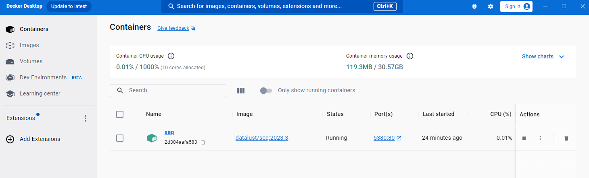Click the Images sidebar icon
Viewport: 589px width, 178px height.
coord(10,46)
